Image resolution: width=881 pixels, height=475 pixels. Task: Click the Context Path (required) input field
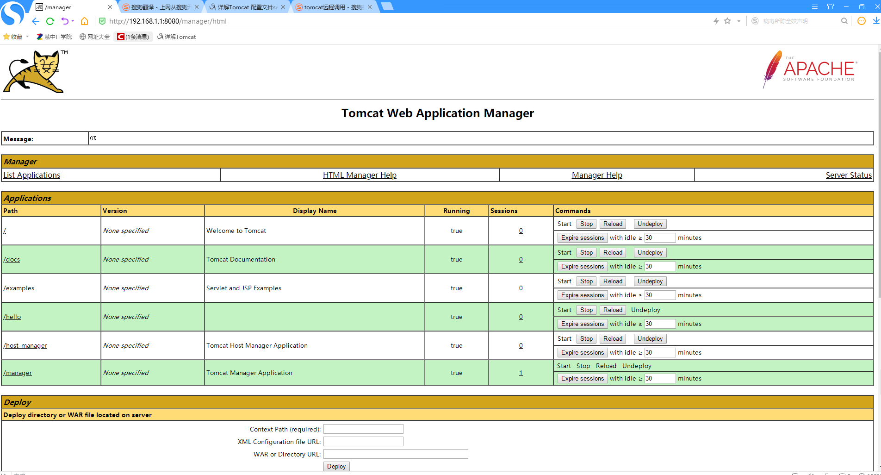(363, 429)
